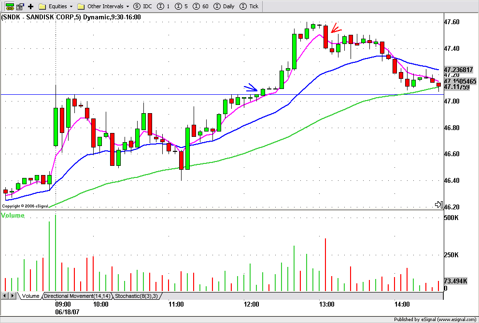
Task: Click the 09:00 time axis label
Action: point(63,304)
